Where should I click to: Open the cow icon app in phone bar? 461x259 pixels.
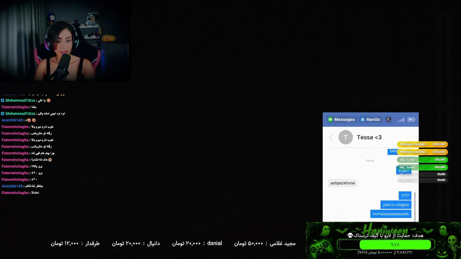coord(388,119)
